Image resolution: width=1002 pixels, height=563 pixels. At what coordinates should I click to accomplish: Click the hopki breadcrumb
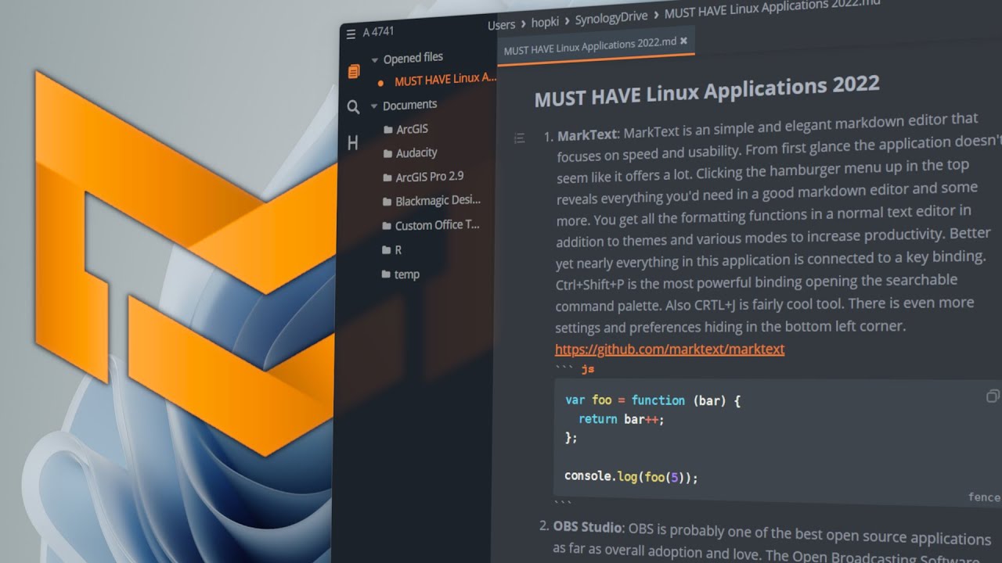coord(545,23)
